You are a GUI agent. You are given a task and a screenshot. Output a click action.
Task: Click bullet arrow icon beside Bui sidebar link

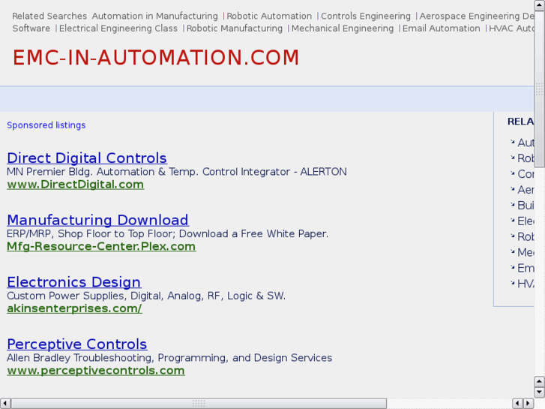coord(512,204)
